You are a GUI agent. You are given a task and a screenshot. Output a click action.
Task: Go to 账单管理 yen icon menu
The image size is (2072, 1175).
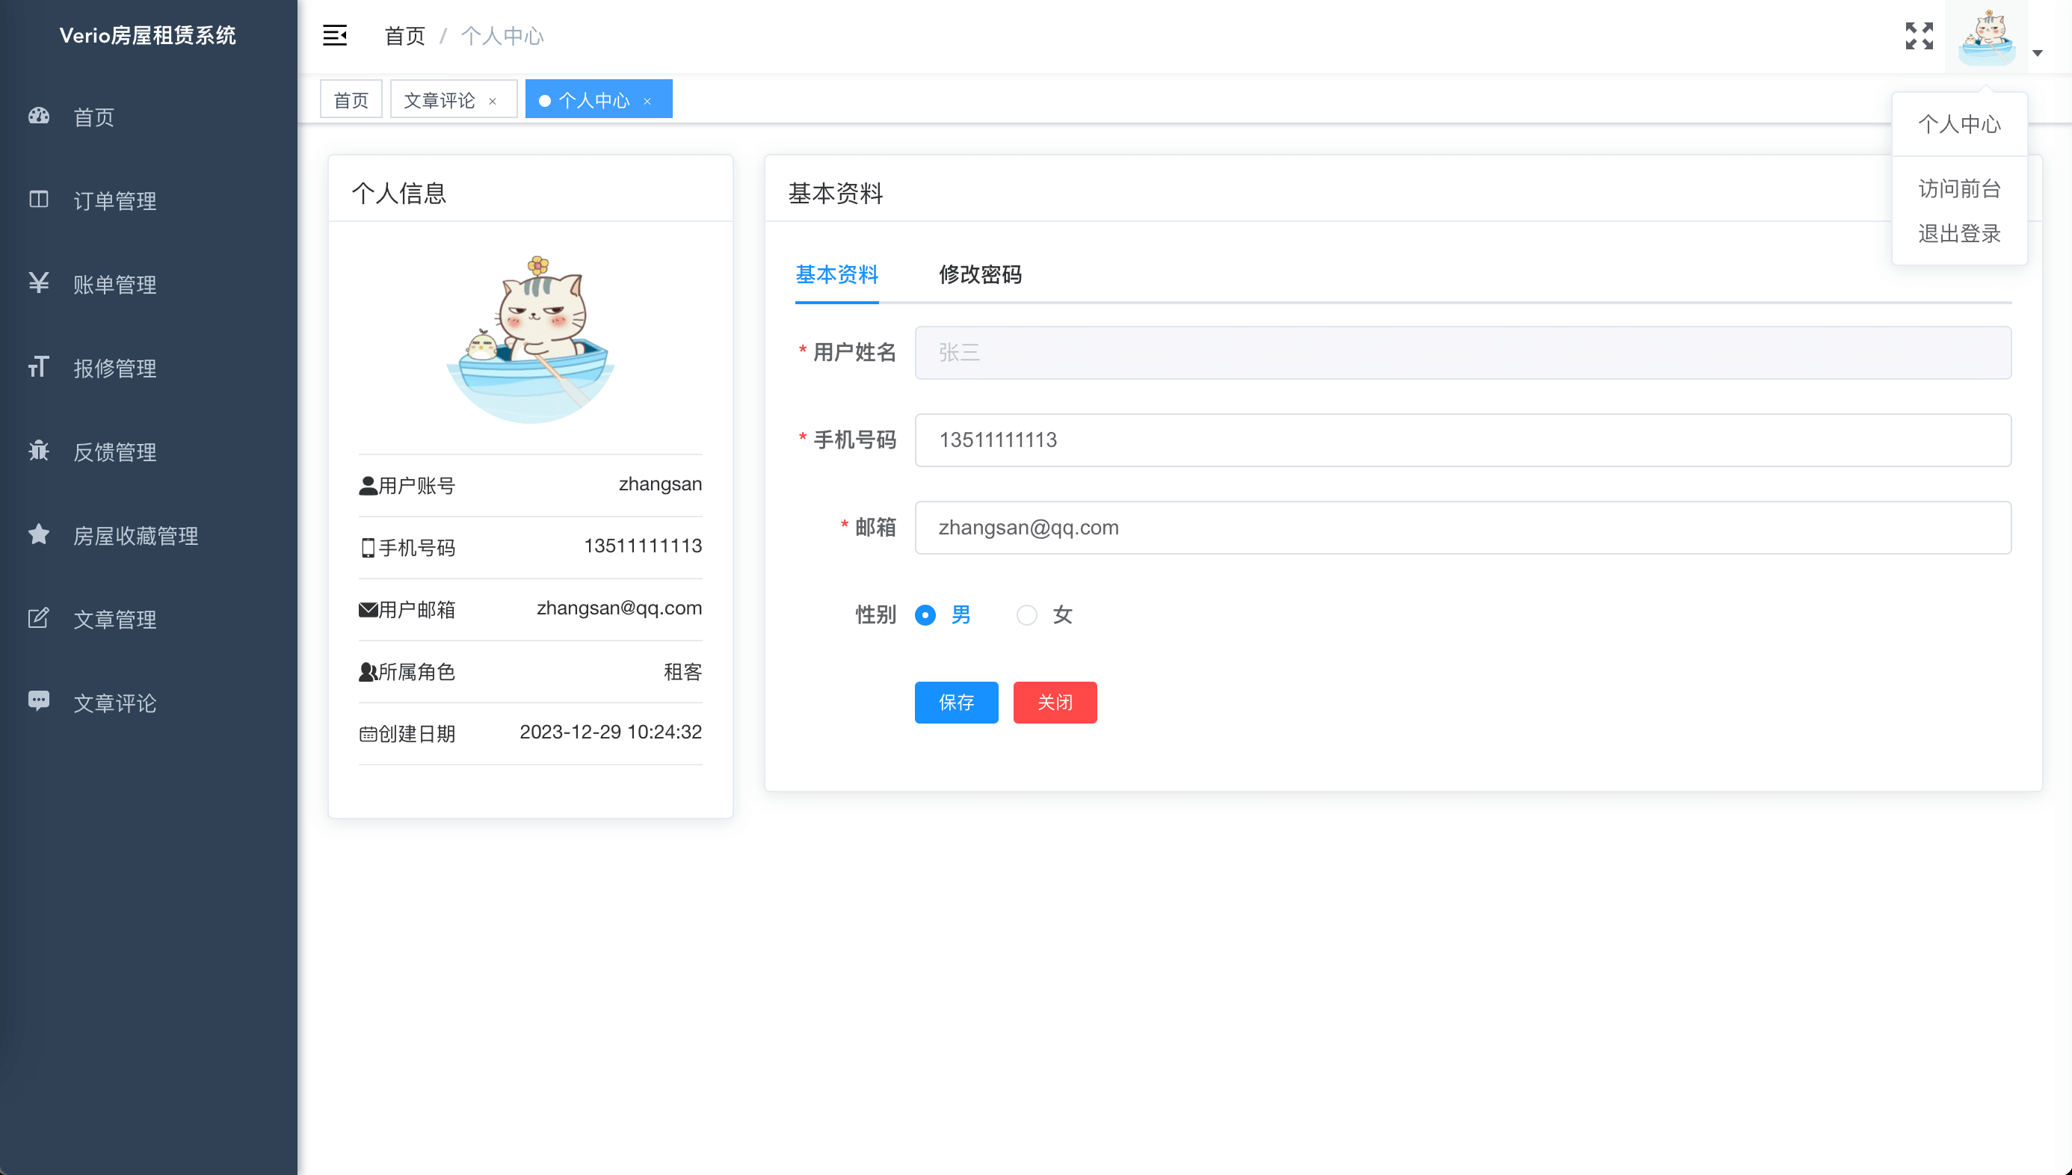click(x=114, y=284)
